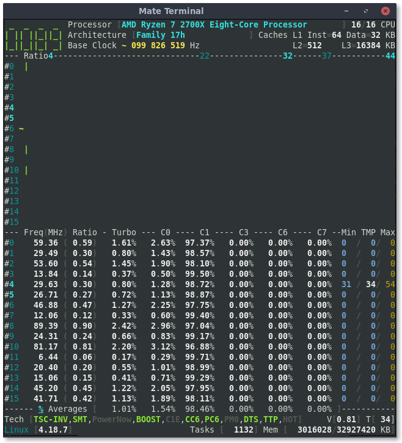Click frequency 6.44 for core #11
Screen dimensions: 402x443
(48, 357)
